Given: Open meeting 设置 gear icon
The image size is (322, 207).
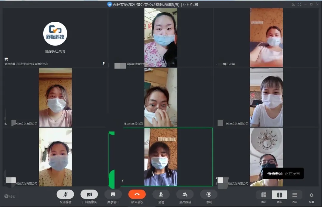Looking at the screenshot, I should [312, 195].
